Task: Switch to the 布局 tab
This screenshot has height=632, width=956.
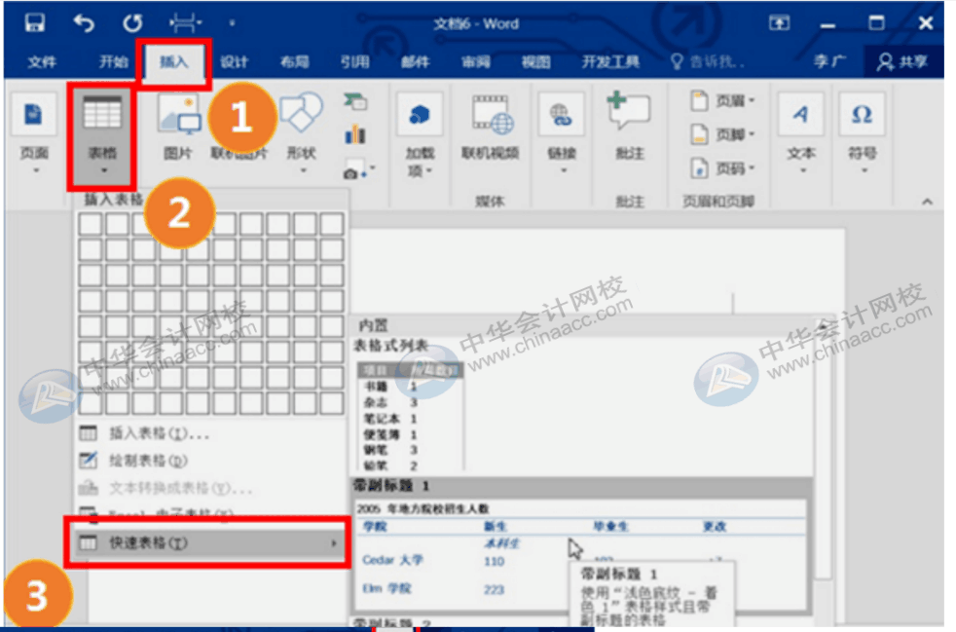Action: coord(294,61)
